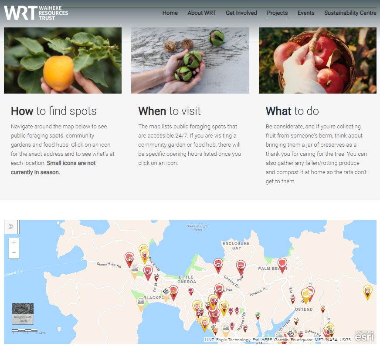This screenshot has width=380, height=346.
Task: Open the Events page
Action: pyautogui.click(x=306, y=13)
